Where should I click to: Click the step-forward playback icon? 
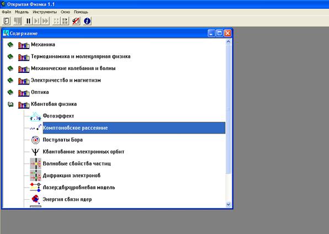[37, 21]
